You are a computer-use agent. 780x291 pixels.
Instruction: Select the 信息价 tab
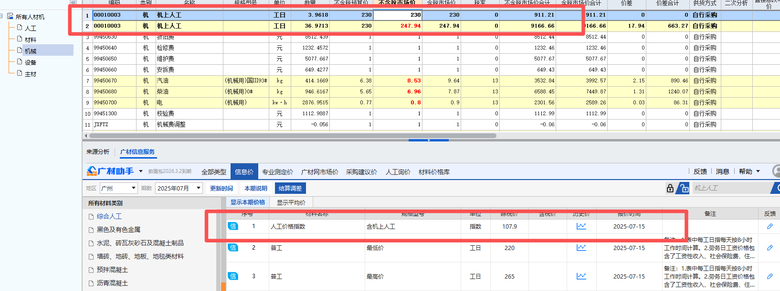[x=244, y=172]
